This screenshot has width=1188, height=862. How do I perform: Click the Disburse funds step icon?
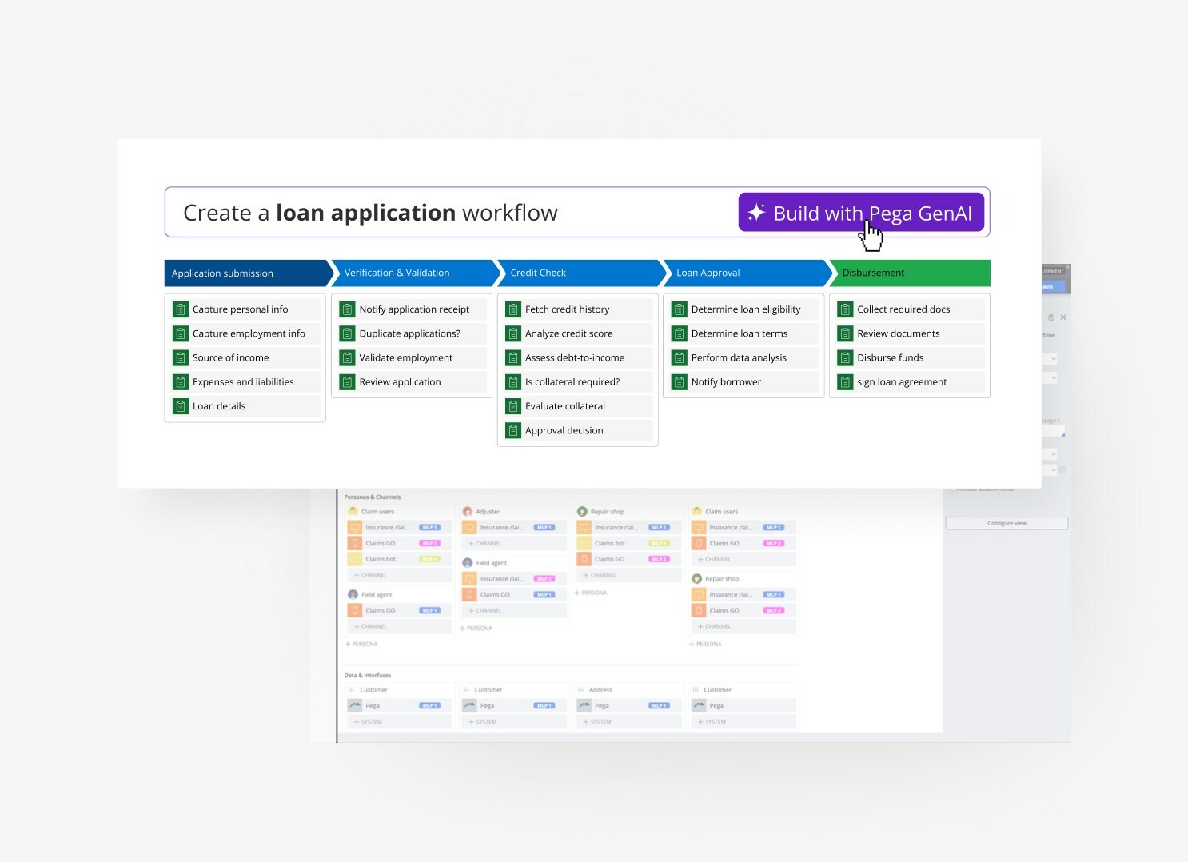coord(845,357)
